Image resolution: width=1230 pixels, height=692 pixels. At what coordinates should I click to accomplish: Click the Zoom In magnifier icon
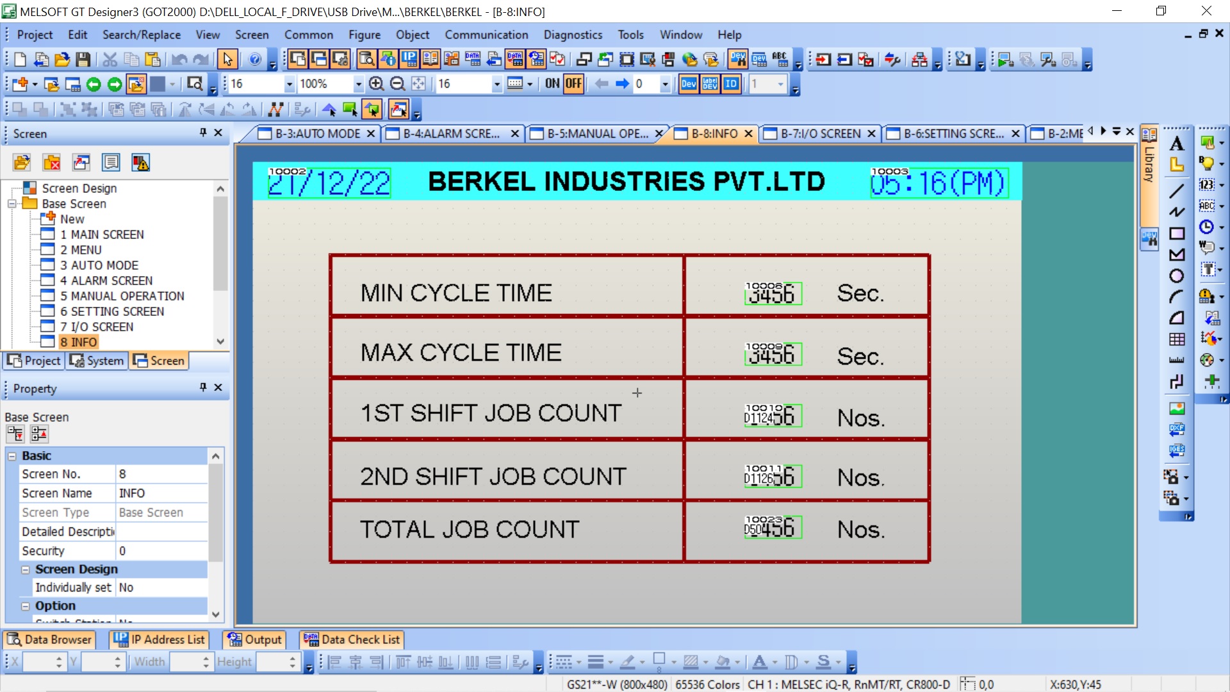click(377, 84)
